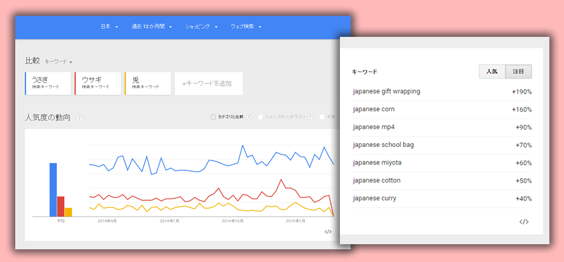
Task: Switch to the 人気 tab
Action: (492, 72)
